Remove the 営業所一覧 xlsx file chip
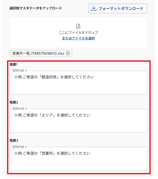This screenshot has width=158, height=179. [68, 53]
